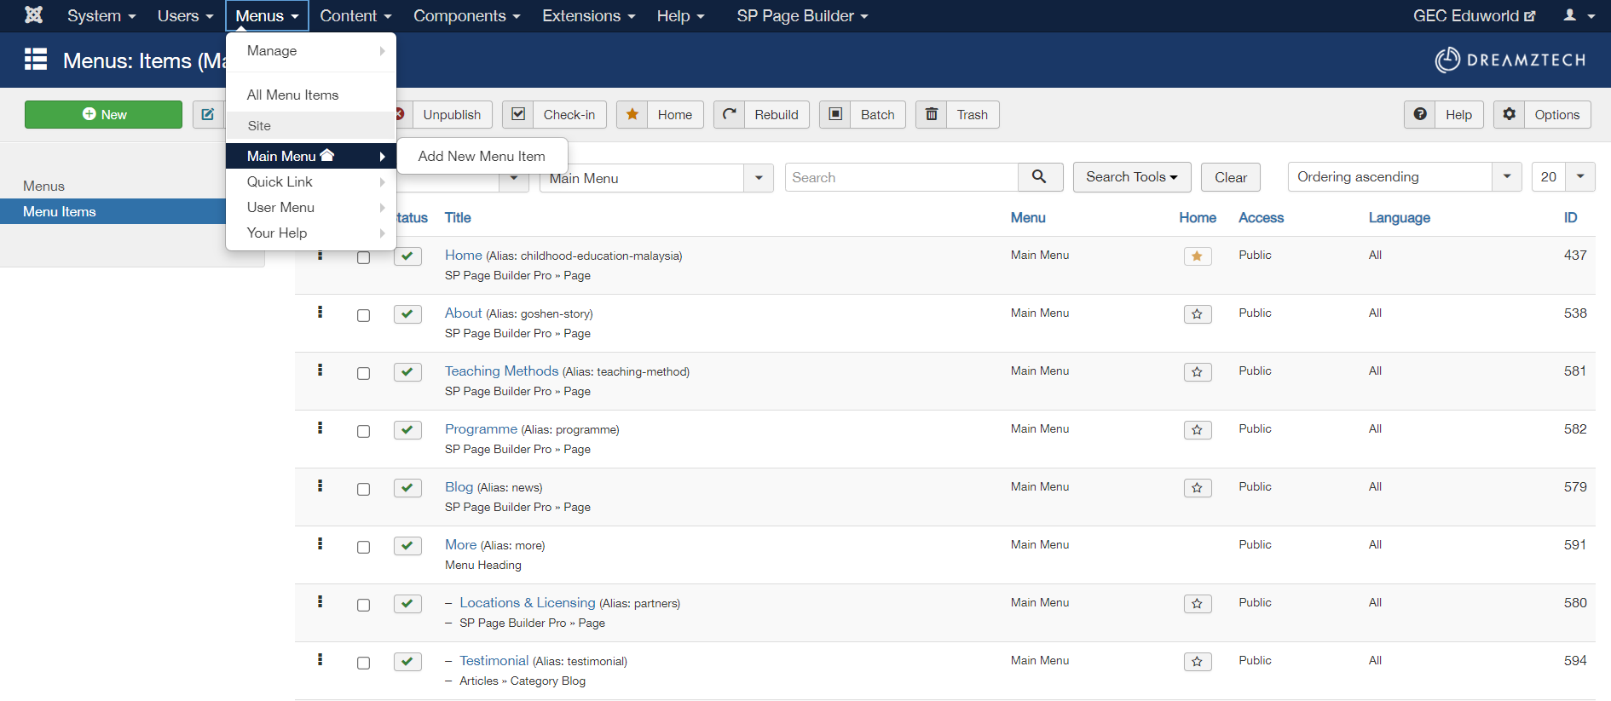Open the System menu

(x=101, y=15)
